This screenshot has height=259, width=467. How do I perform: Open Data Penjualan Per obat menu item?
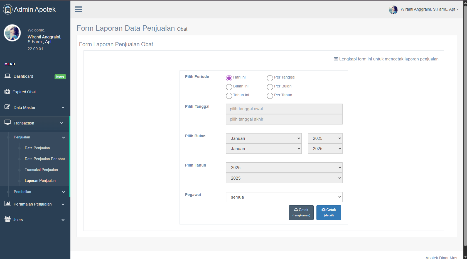tap(45, 159)
